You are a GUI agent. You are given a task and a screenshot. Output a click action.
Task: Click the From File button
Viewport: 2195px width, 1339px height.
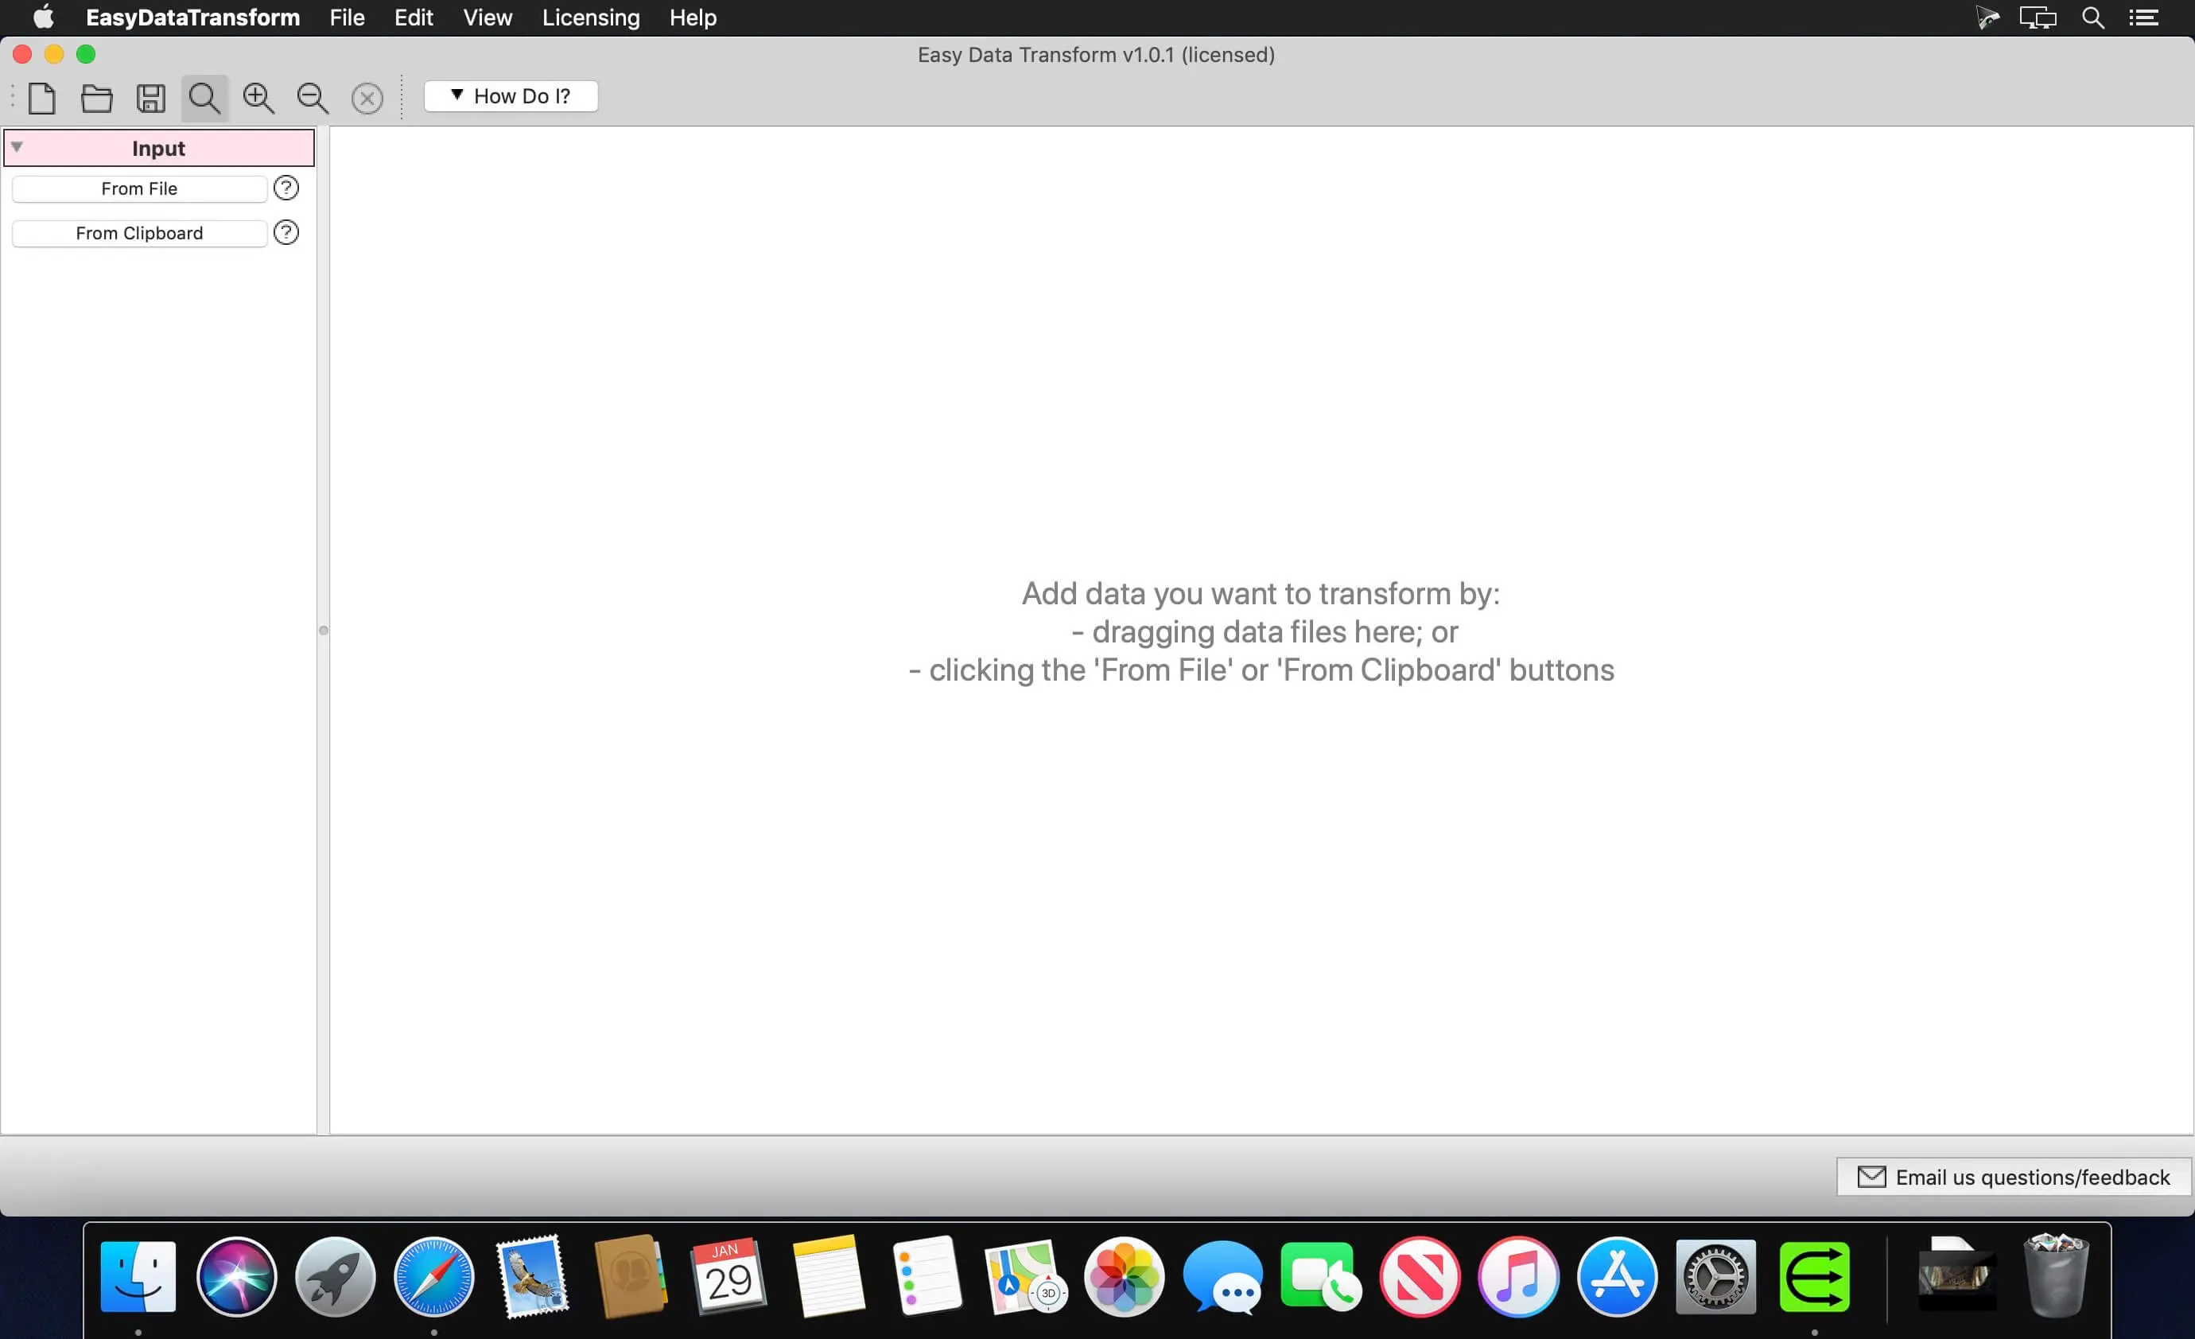pos(138,188)
